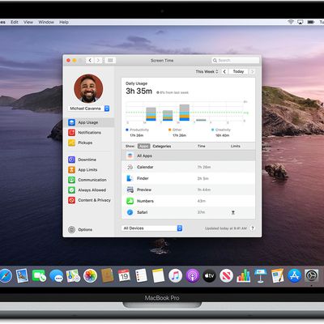Screen dimensions: 324x324
Task: Click the 3h 35m daily usage value
Action: point(139,92)
